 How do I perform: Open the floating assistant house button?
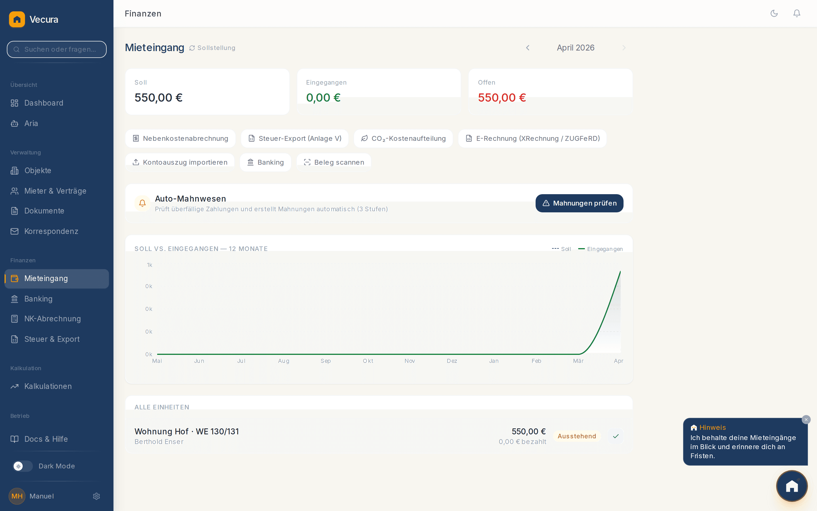pyautogui.click(x=792, y=486)
